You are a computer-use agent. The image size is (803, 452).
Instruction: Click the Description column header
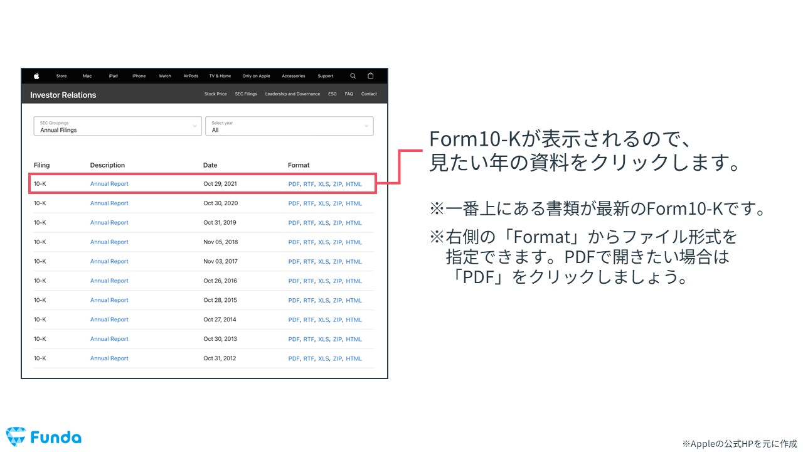click(x=107, y=165)
